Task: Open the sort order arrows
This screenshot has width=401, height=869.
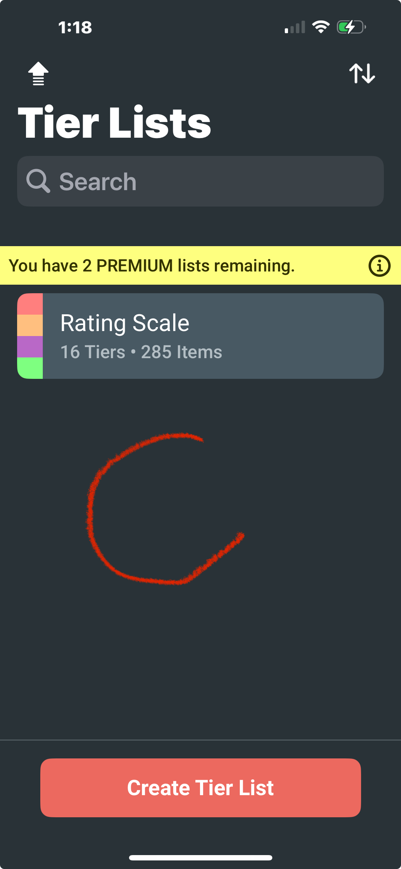Action: [x=362, y=73]
